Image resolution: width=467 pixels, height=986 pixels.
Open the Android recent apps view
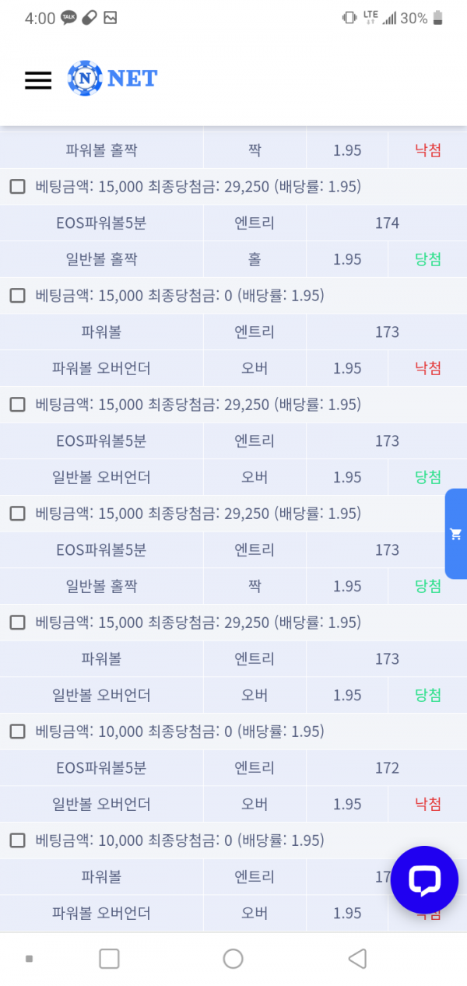[x=109, y=959]
